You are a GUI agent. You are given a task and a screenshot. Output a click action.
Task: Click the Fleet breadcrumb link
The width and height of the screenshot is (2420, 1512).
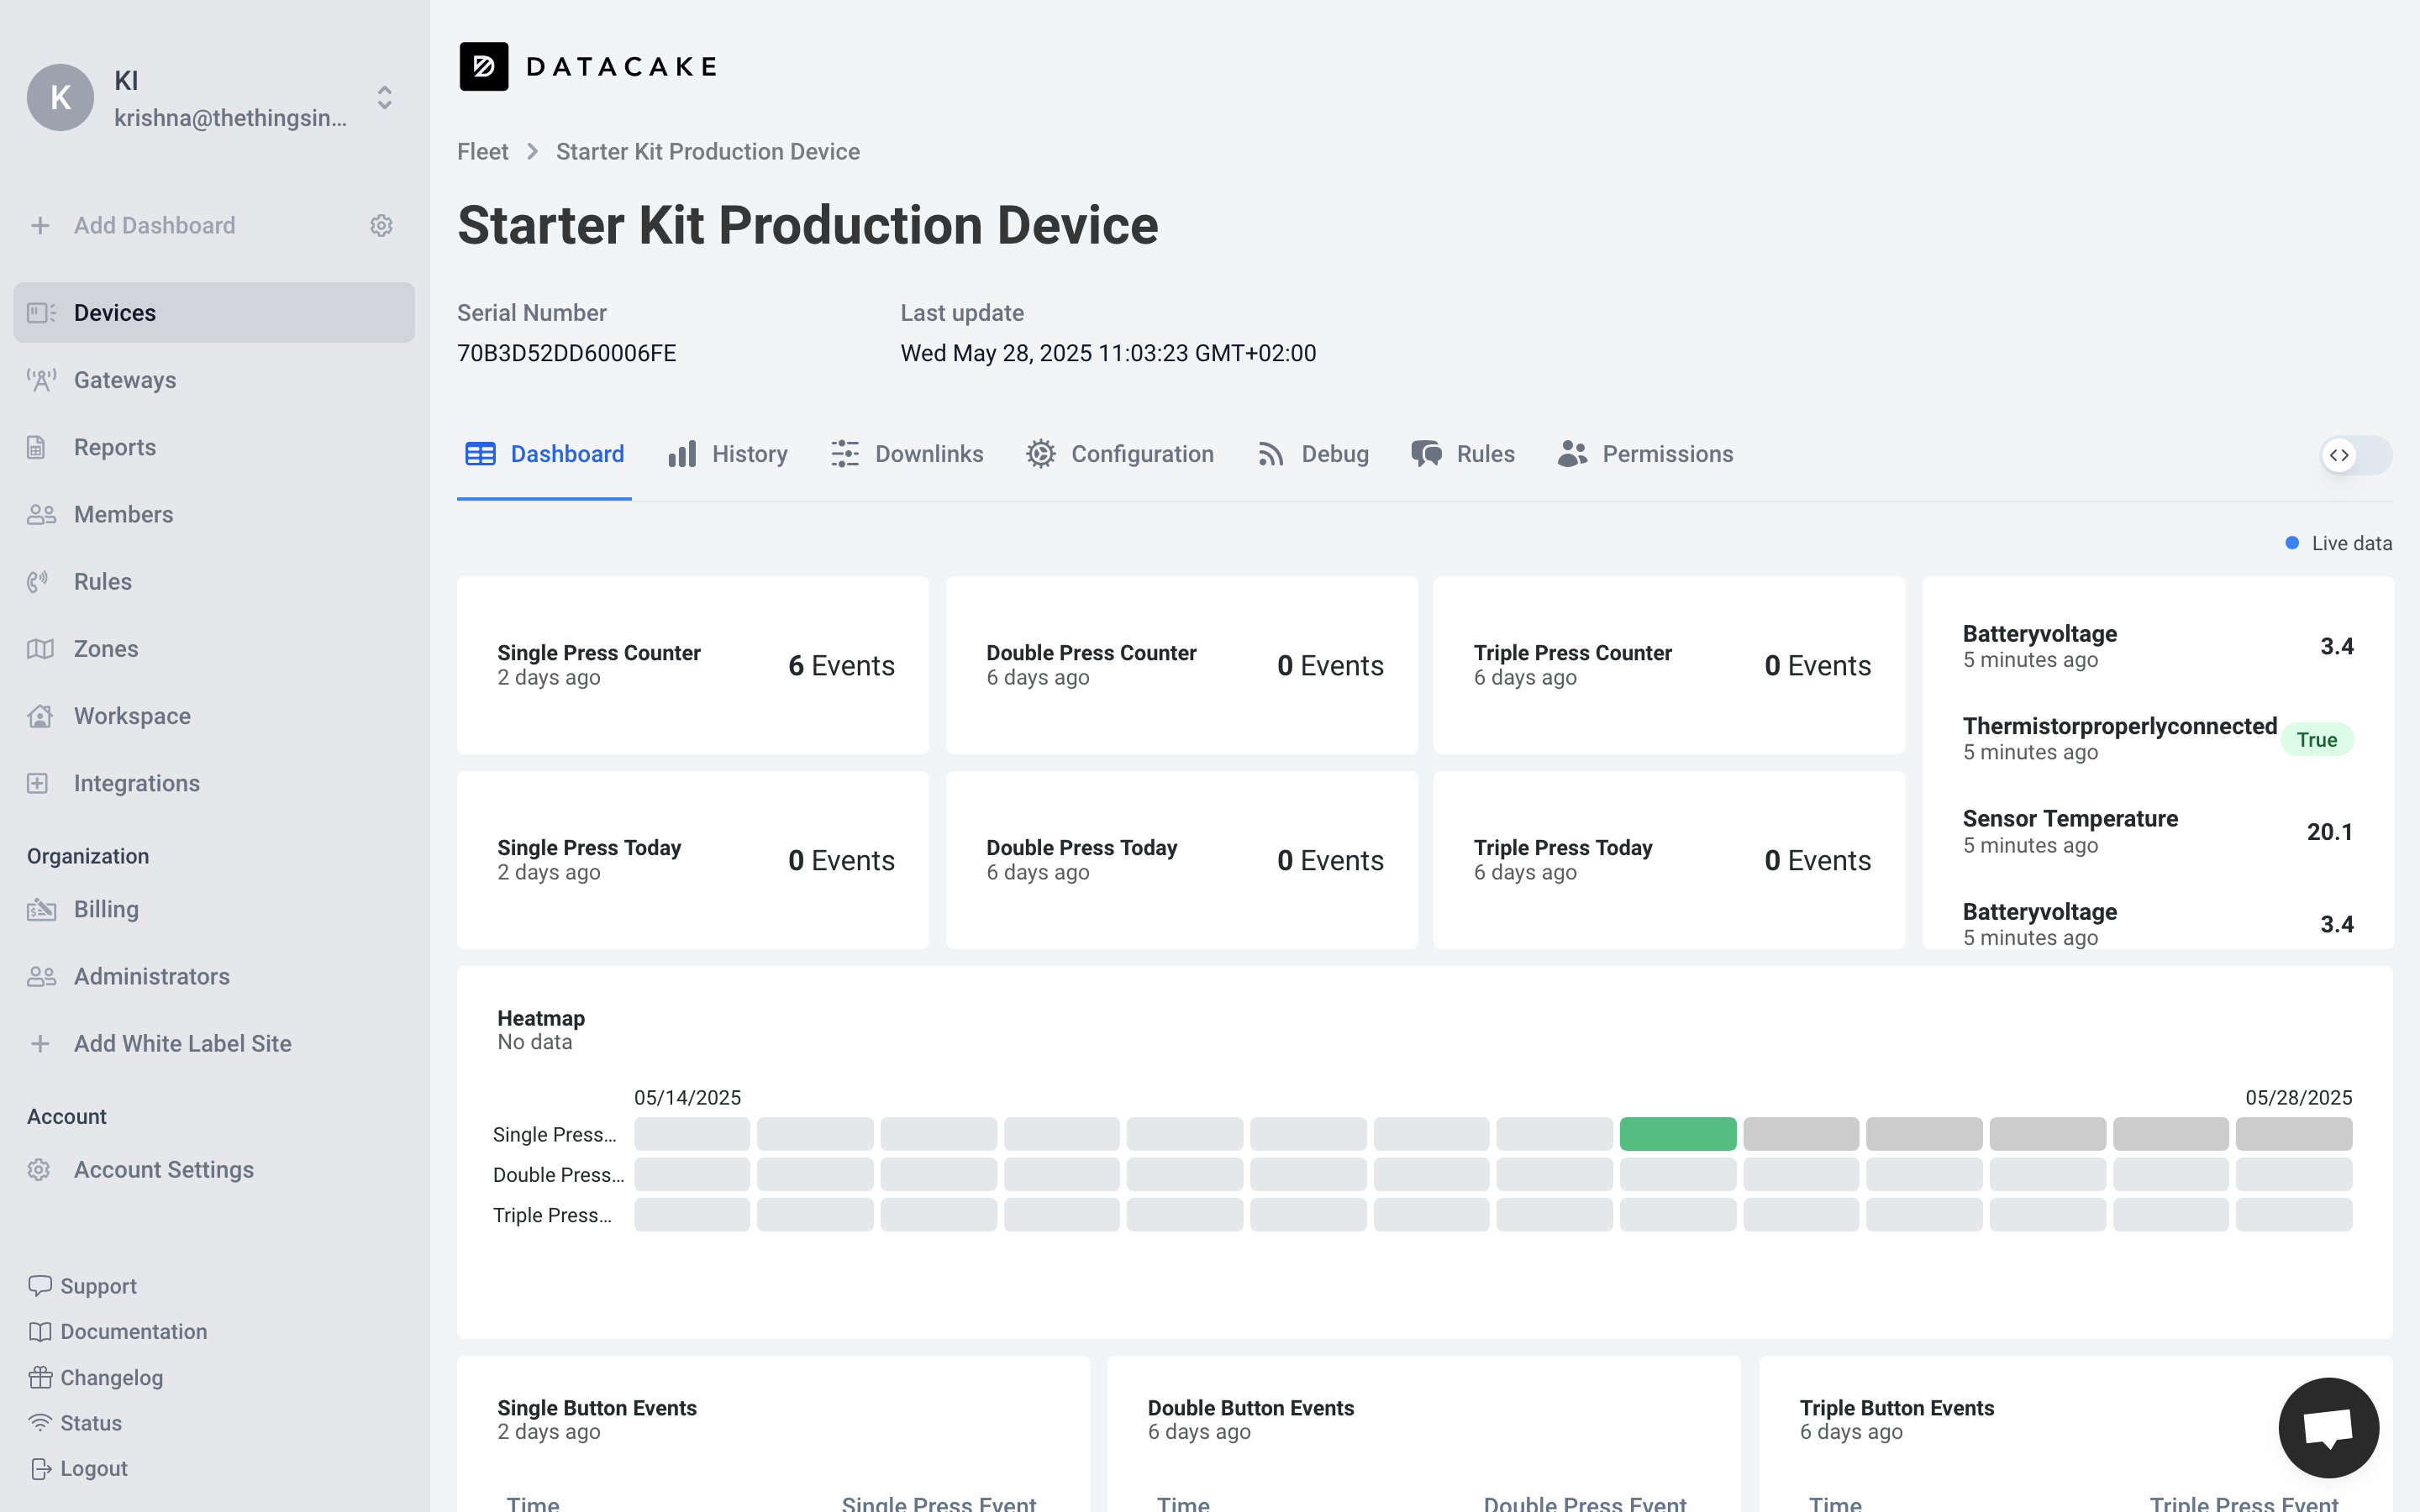tap(483, 152)
